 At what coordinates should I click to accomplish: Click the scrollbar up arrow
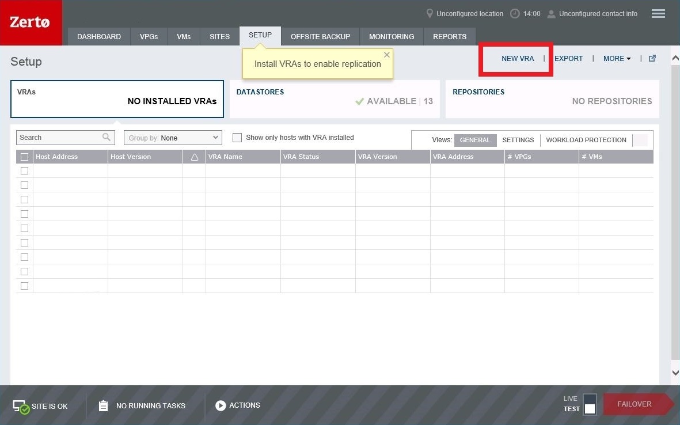(675, 58)
